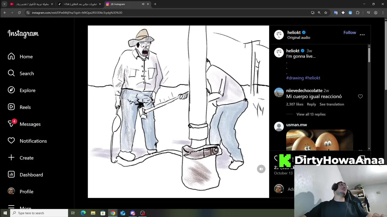Open heliokt's profile picture in header
387x217 pixels.
click(x=279, y=35)
